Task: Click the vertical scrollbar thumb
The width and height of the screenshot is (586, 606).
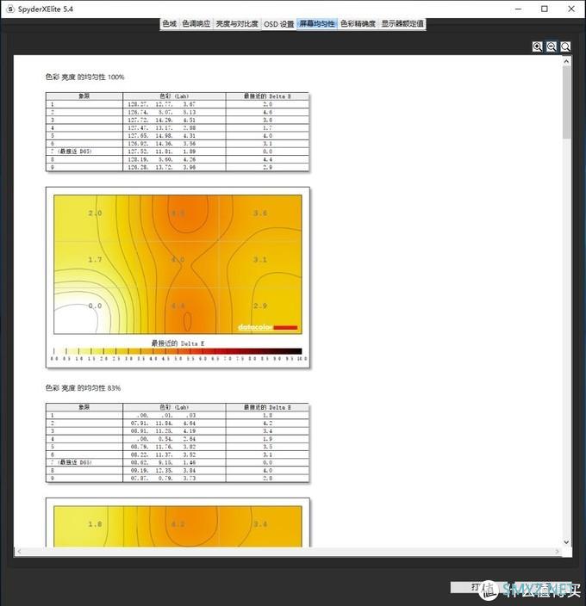Action: [x=566, y=102]
